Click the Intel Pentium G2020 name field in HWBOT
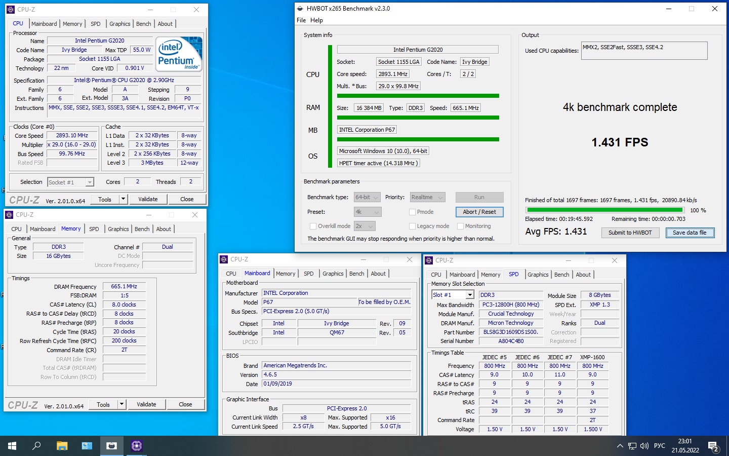 pos(418,50)
